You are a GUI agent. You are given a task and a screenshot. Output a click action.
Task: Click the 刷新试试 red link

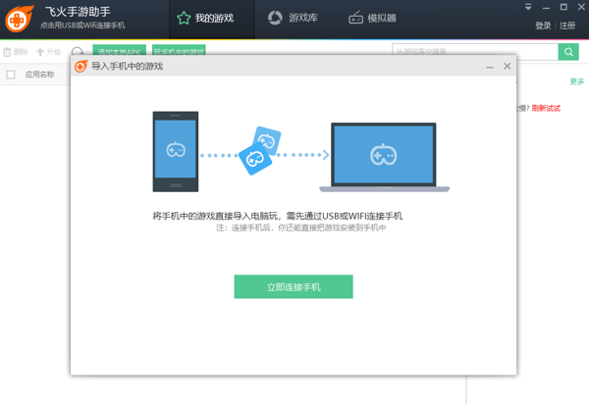546,108
